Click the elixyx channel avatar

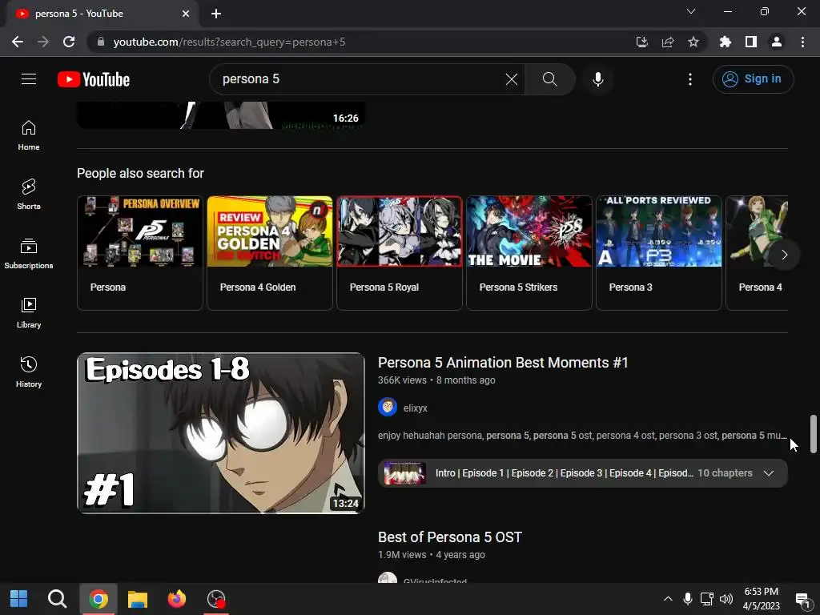pyautogui.click(x=388, y=407)
